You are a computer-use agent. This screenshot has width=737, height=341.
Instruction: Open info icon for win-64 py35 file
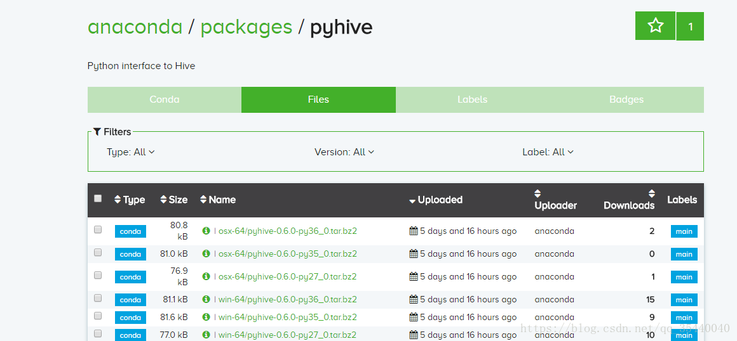click(206, 317)
